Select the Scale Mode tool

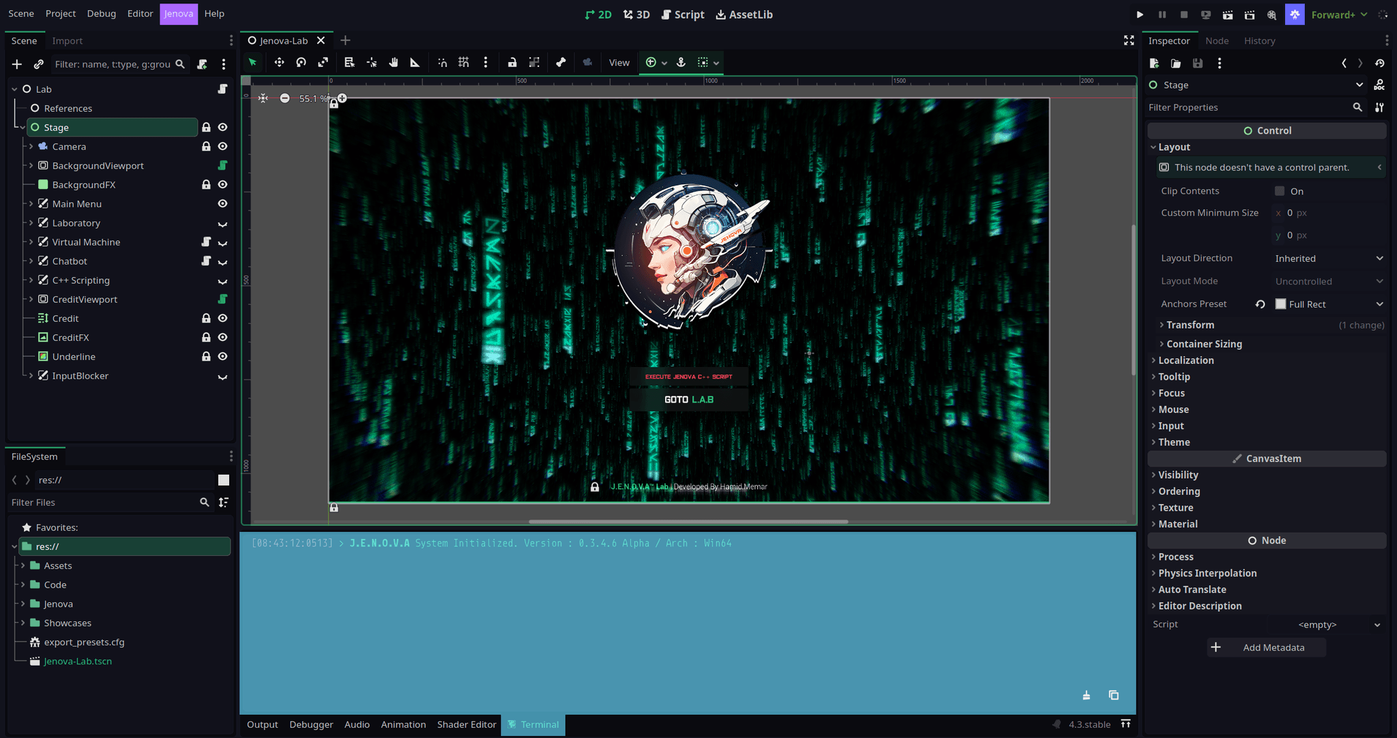click(323, 63)
